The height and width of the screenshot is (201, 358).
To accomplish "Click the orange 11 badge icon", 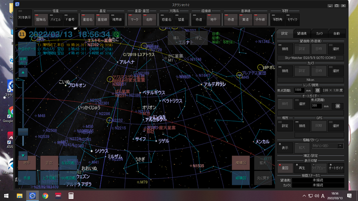I will (22, 34).
